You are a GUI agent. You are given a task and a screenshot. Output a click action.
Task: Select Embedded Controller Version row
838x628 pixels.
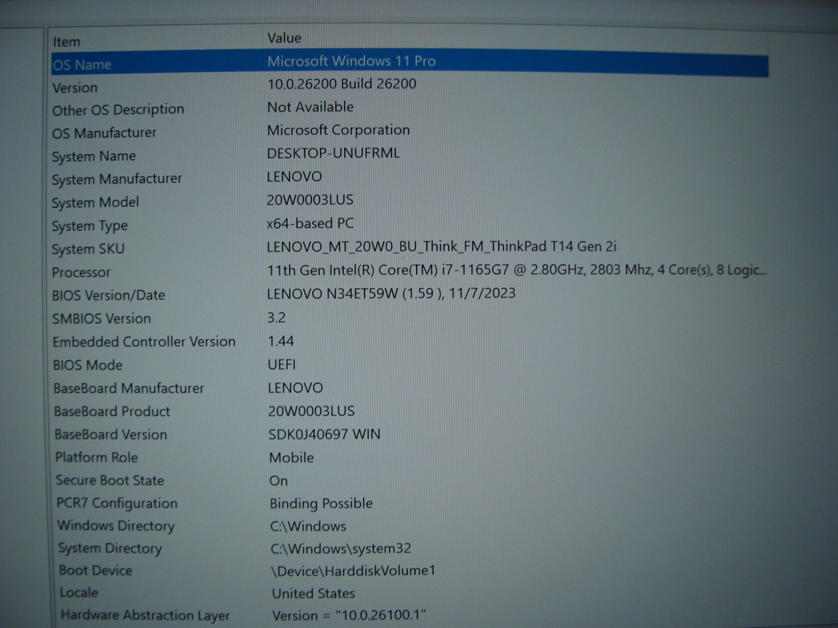pos(144,342)
